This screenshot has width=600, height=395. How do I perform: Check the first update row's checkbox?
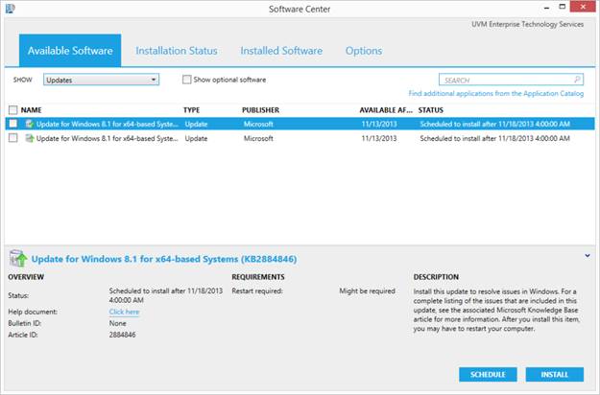tap(12, 124)
